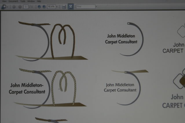The image size is (185, 123).
Task: Open the Window menu
Action: tap(31, 1)
